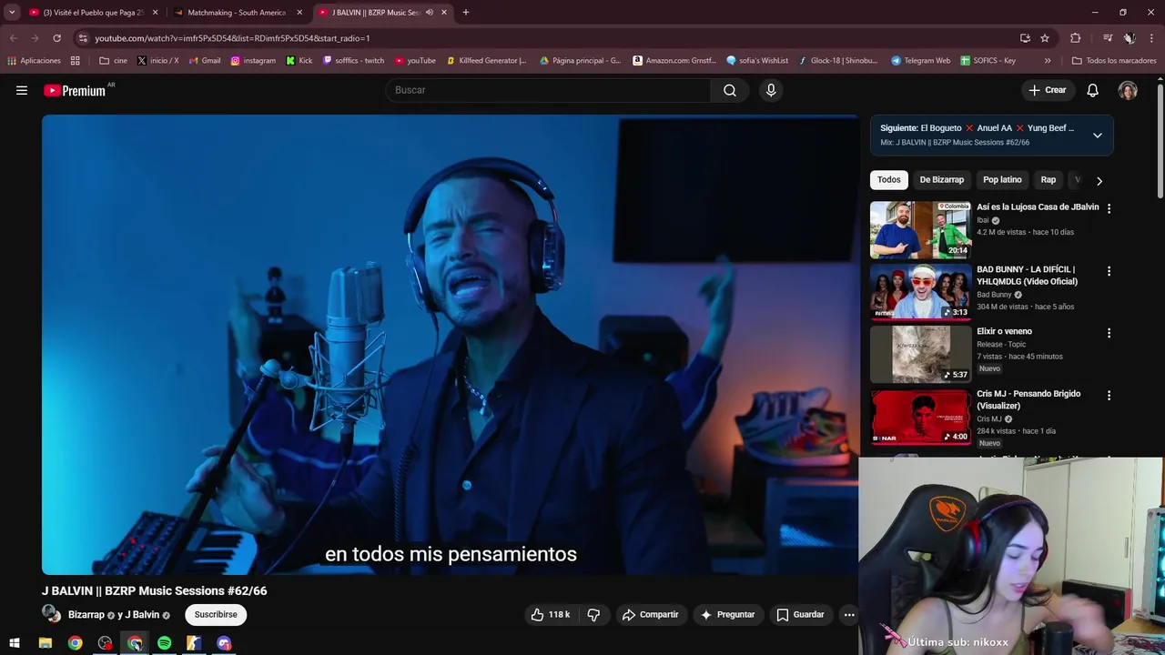Activate voice search microphone
Image resolution: width=1165 pixels, height=655 pixels.
click(771, 90)
